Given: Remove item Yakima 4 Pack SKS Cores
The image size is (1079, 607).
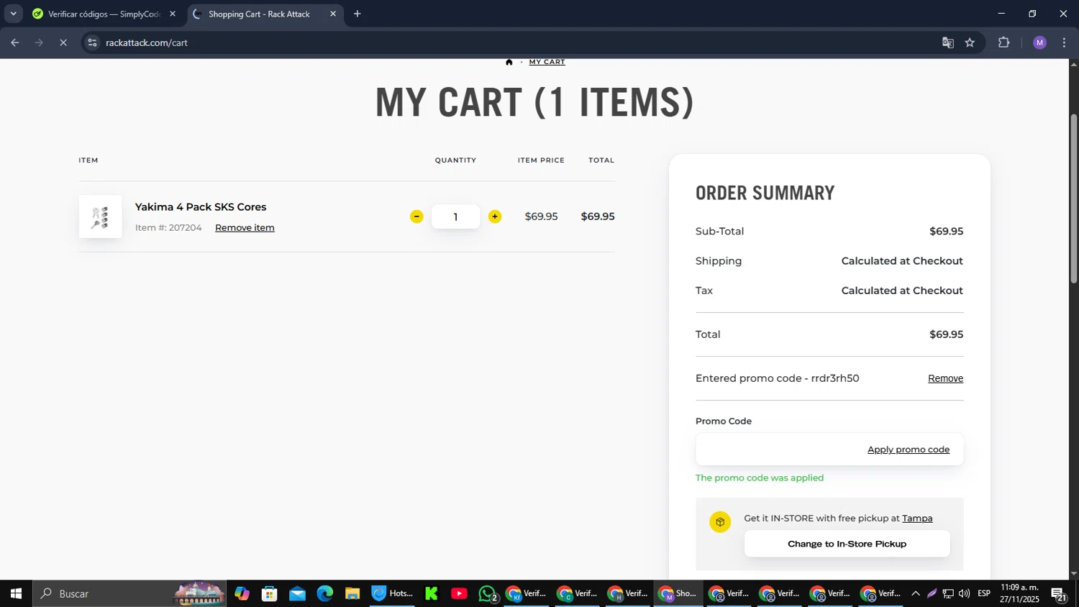Looking at the screenshot, I should tap(245, 228).
